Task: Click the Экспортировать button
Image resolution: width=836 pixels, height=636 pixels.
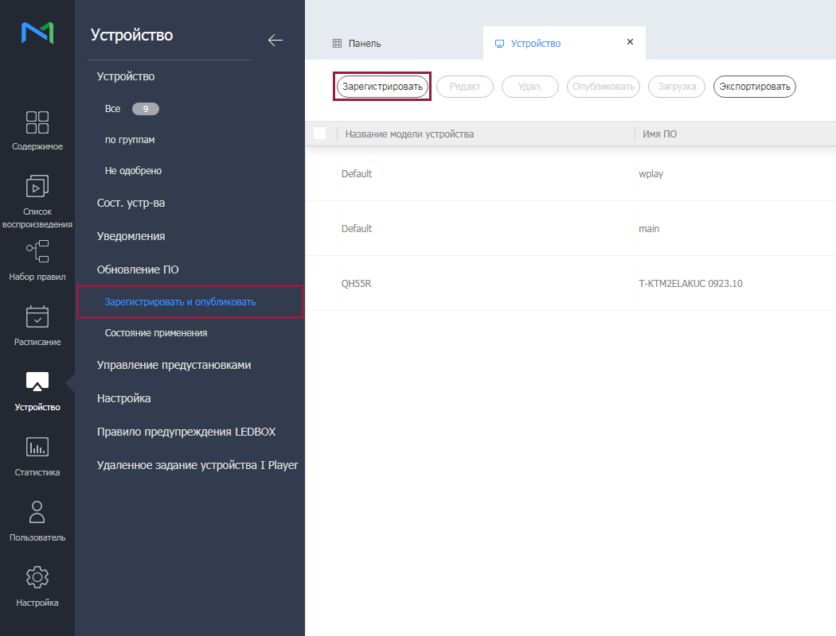Action: [754, 87]
